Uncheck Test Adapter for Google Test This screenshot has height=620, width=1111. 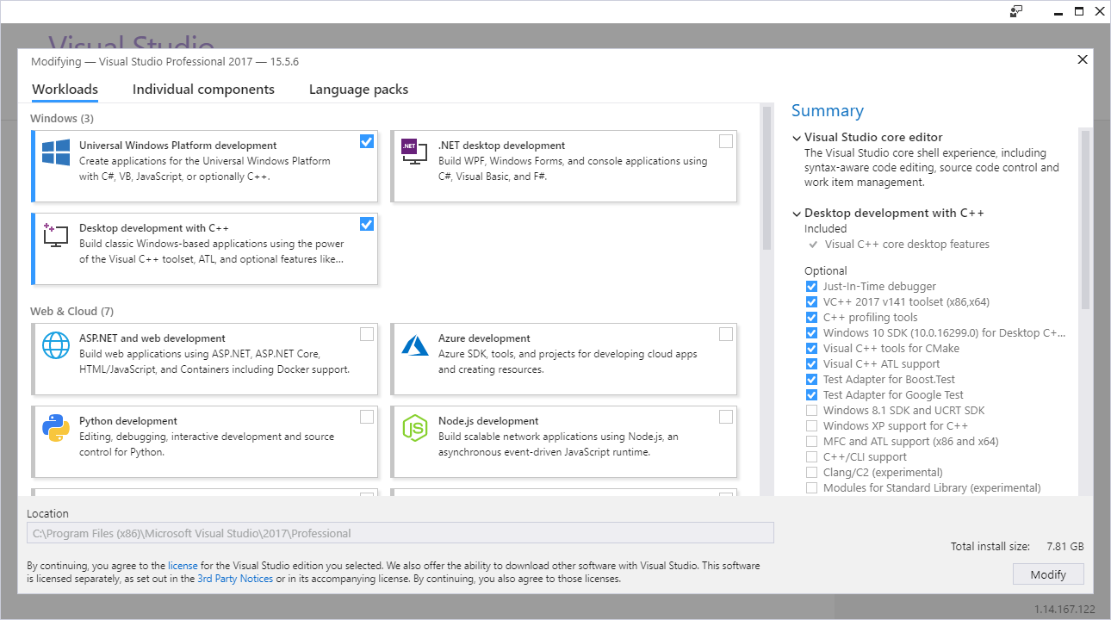click(x=811, y=395)
